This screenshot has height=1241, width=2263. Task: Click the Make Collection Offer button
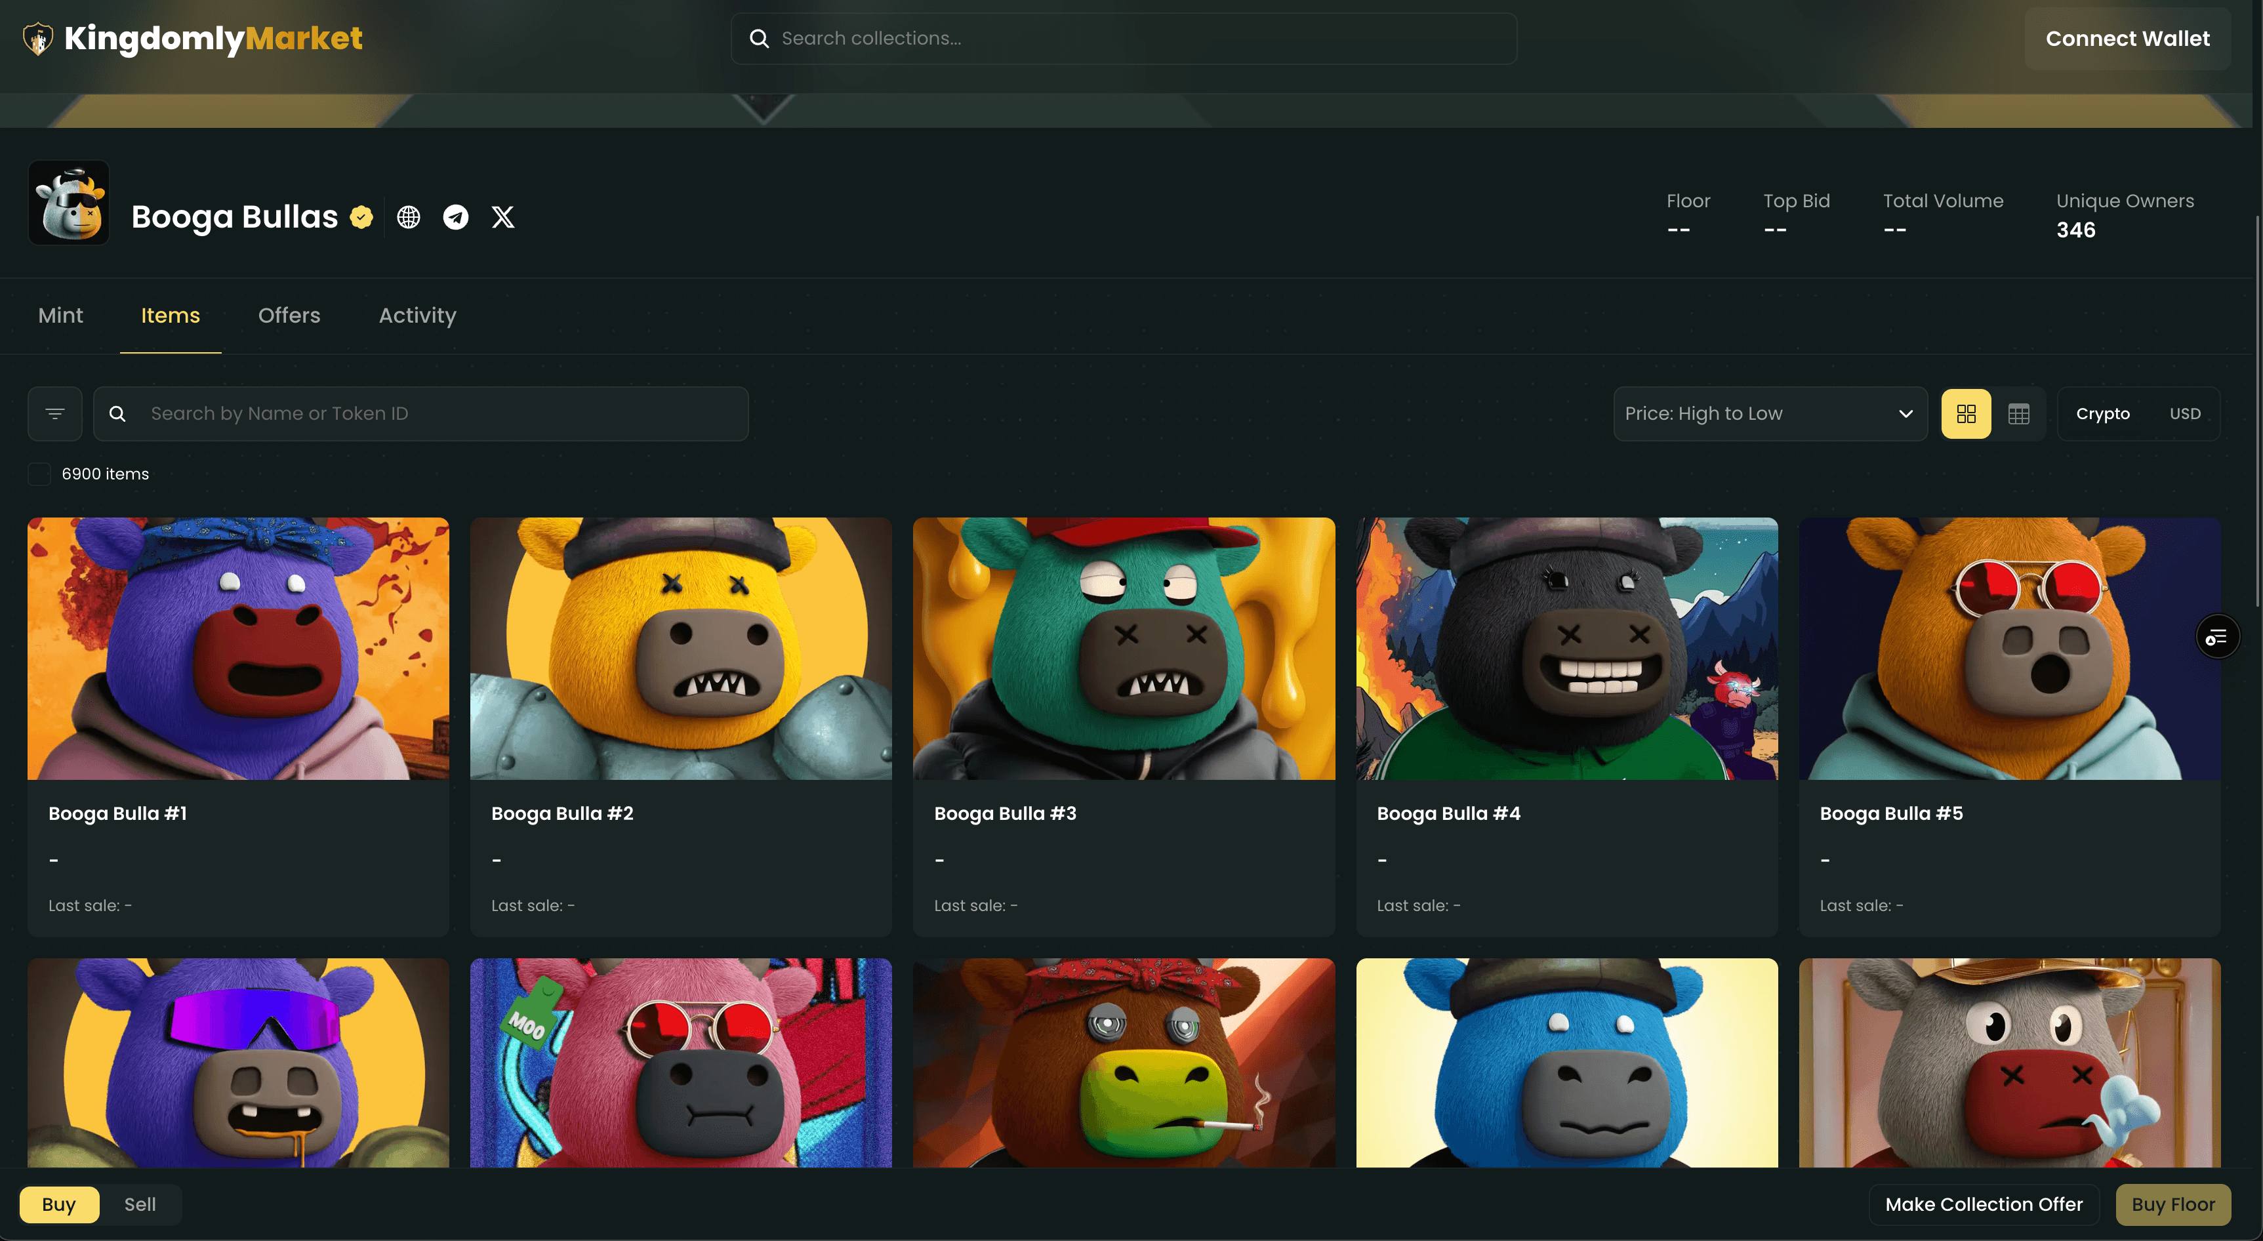(x=1983, y=1204)
